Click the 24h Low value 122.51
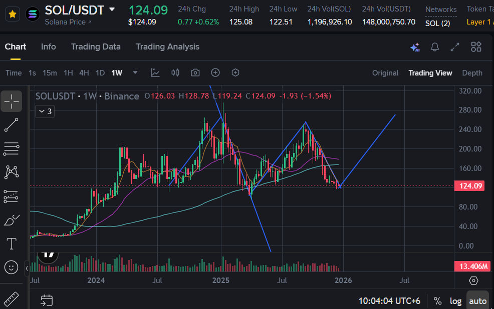This screenshot has height=309, width=494. (281, 22)
